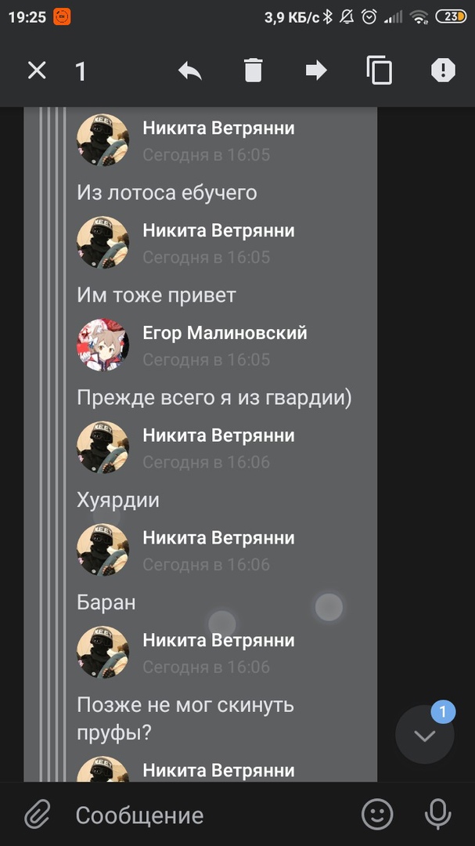Image resolution: width=475 pixels, height=846 pixels.
Task: Focus the Сообщение text input field
Action: [x=211, y=815]
